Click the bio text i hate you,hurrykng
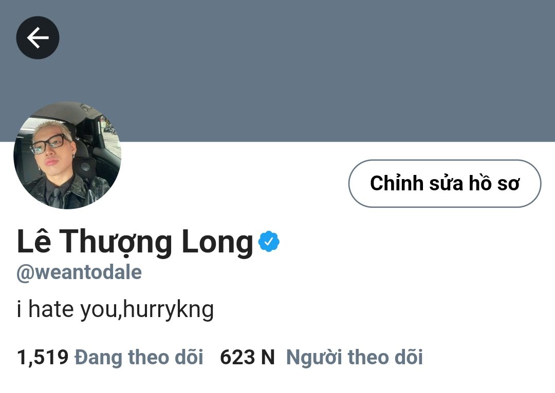 [116, 309]
